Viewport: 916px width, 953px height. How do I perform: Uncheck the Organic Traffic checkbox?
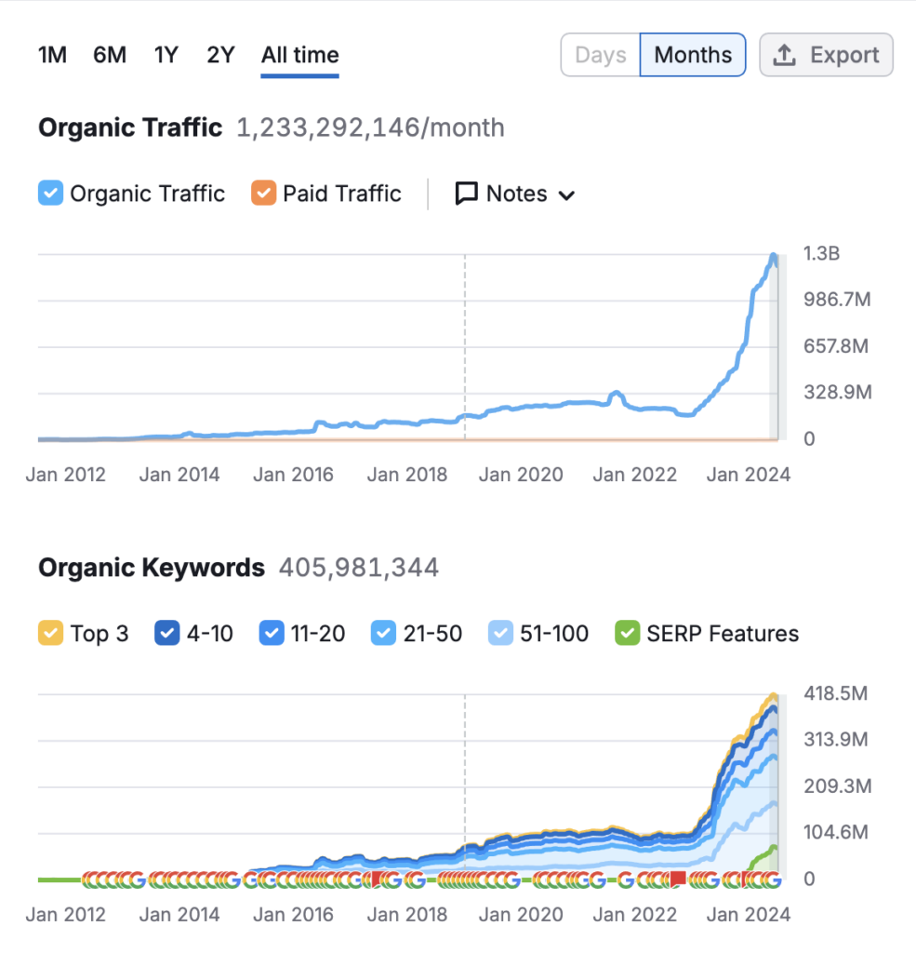50,194
